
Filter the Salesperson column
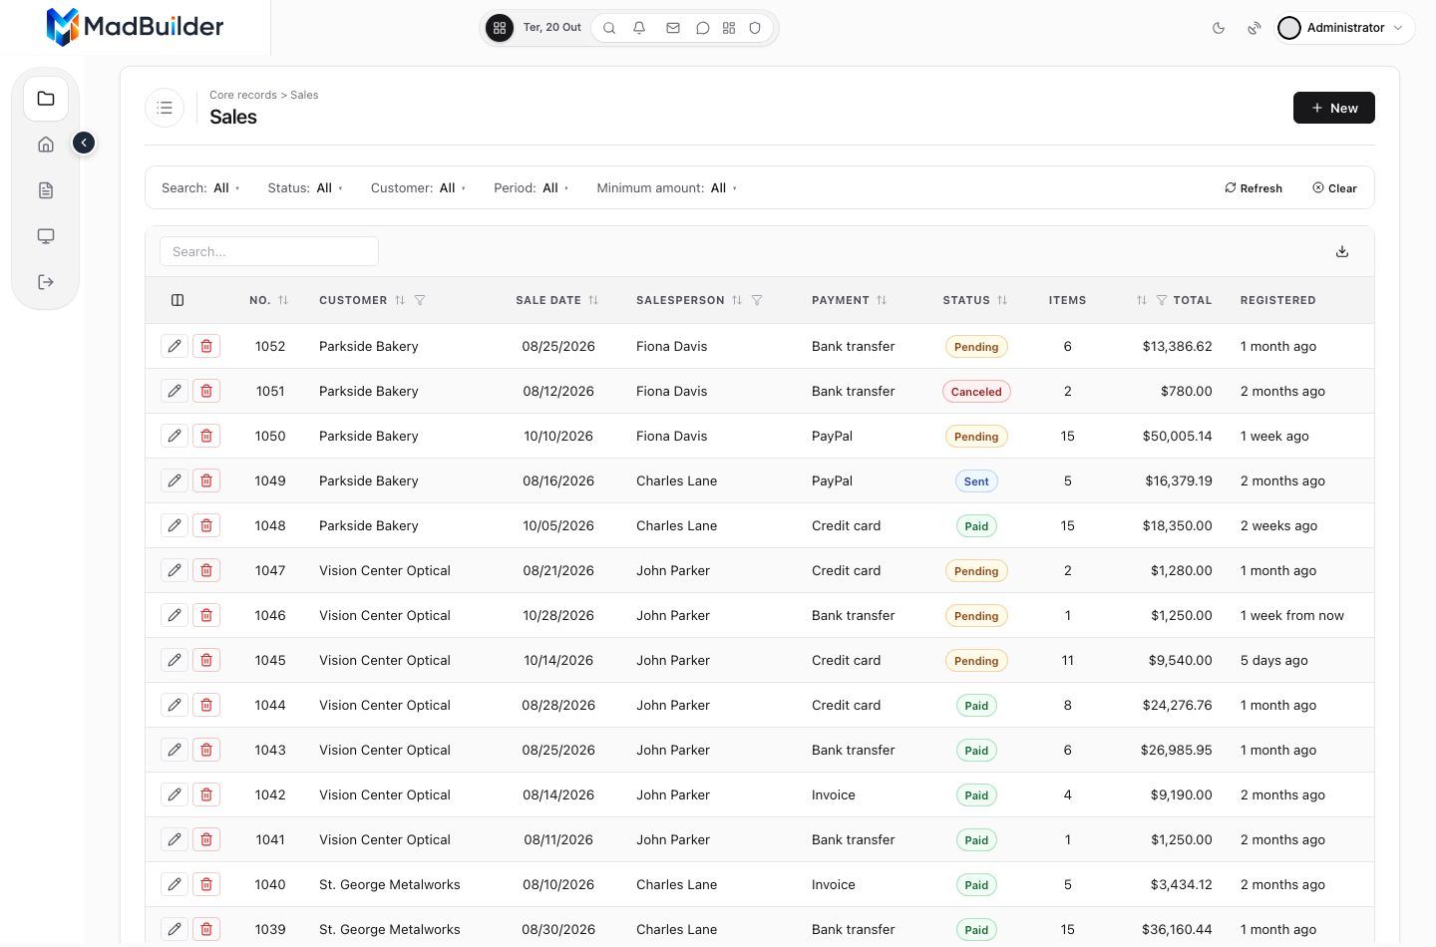click(x=757, y=300)
